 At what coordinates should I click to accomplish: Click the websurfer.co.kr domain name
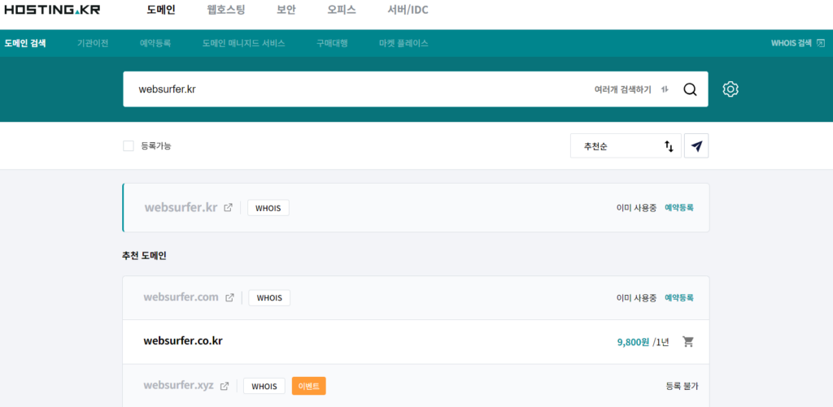(x=183, y=340)
